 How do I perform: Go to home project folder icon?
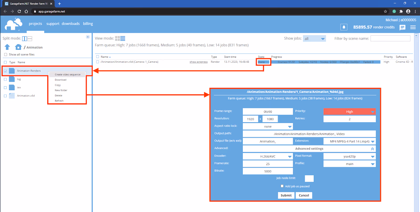(x=18, y=47)
